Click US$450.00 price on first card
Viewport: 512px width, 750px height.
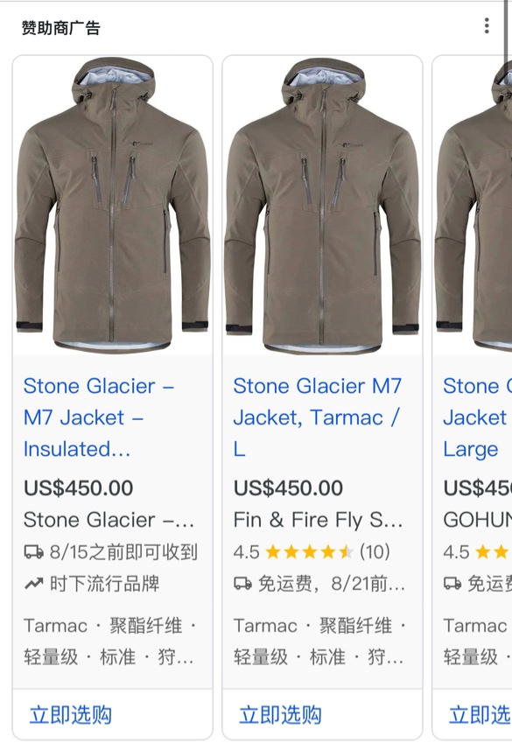coord(79,487)
